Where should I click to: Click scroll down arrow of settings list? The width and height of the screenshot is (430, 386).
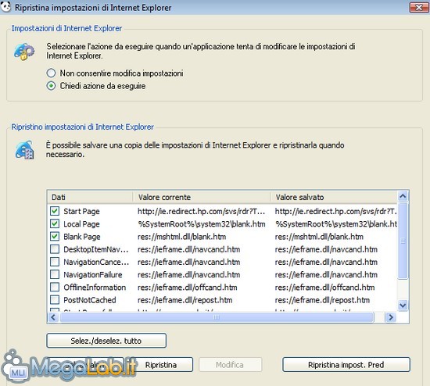tap(403, 305)
